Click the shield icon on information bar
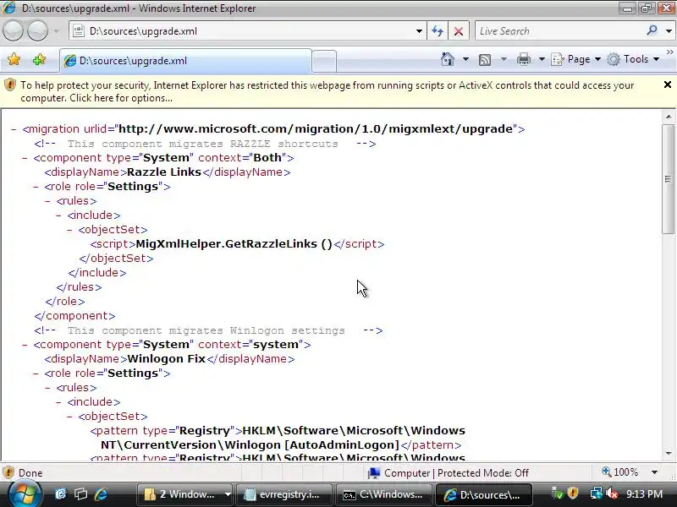677x507 pixels. 9,85
